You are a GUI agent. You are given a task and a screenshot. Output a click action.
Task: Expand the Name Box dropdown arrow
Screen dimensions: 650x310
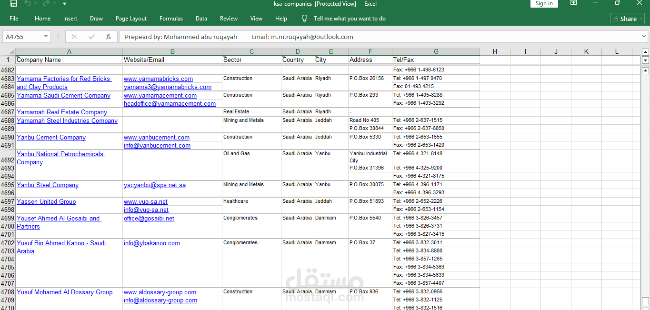pyautogui.click(x=46, y=37)
